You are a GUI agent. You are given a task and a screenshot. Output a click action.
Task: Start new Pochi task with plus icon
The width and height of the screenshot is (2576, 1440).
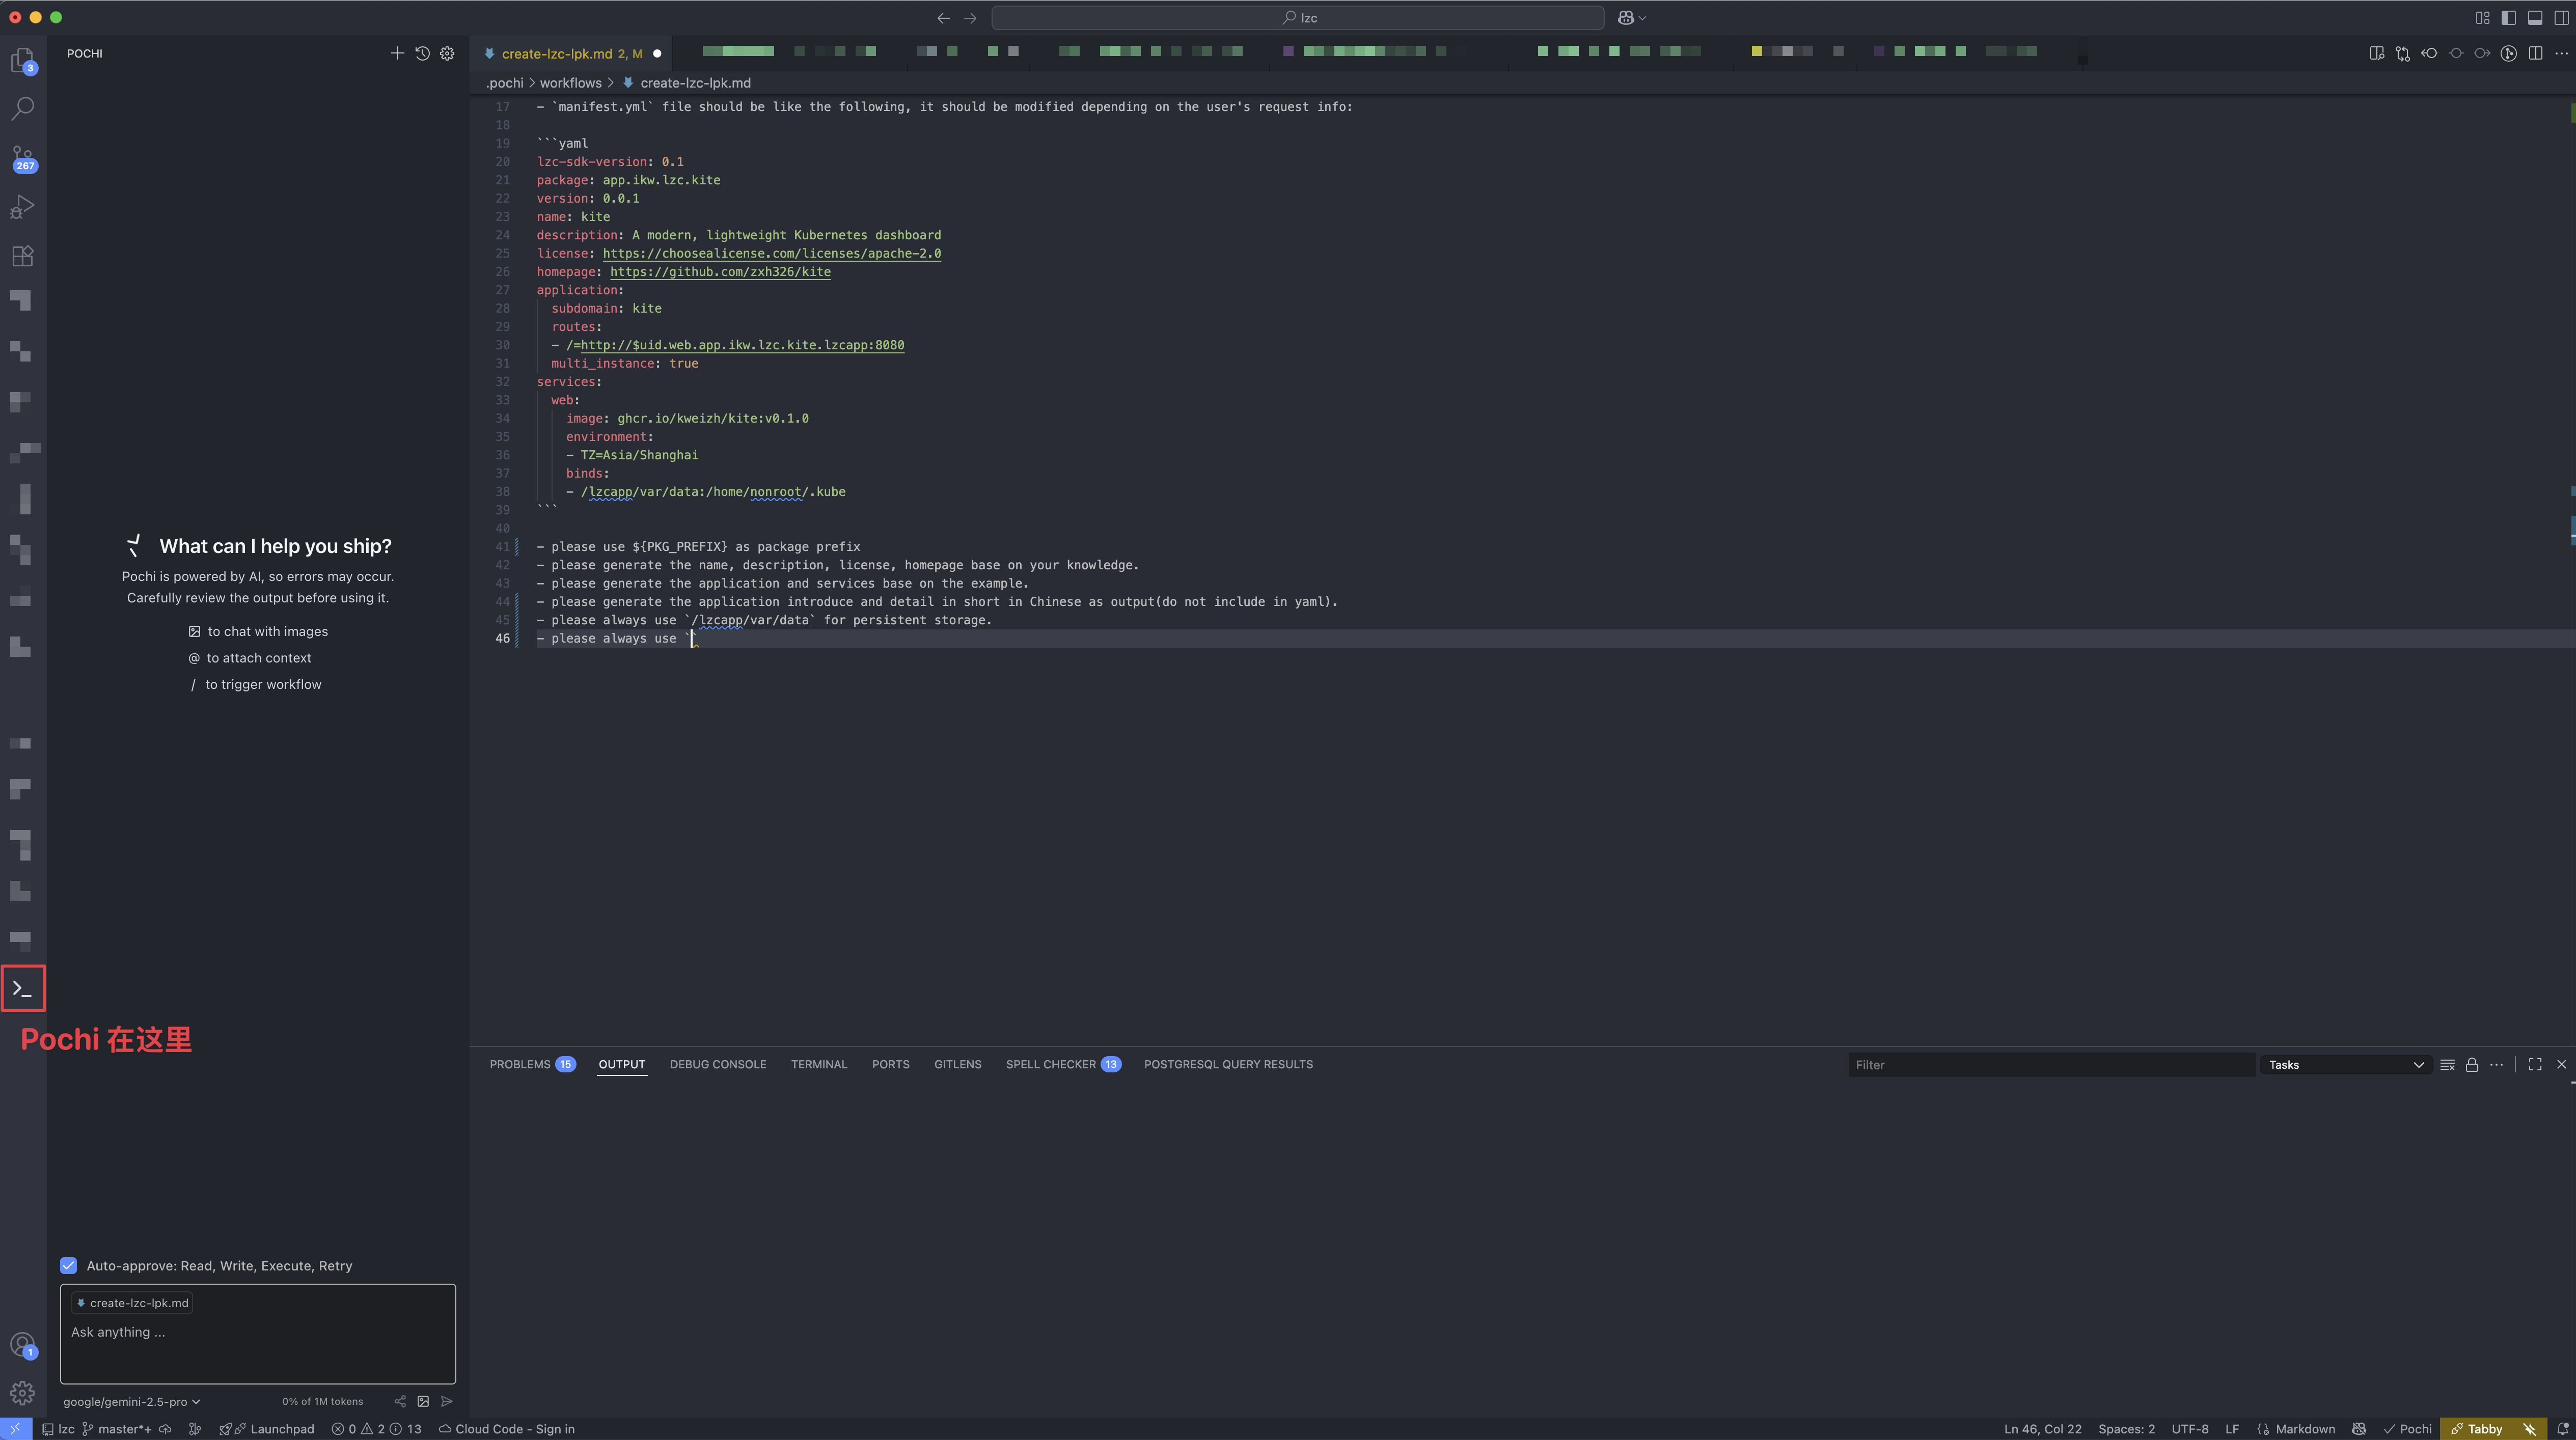click(x=397, y=53)
